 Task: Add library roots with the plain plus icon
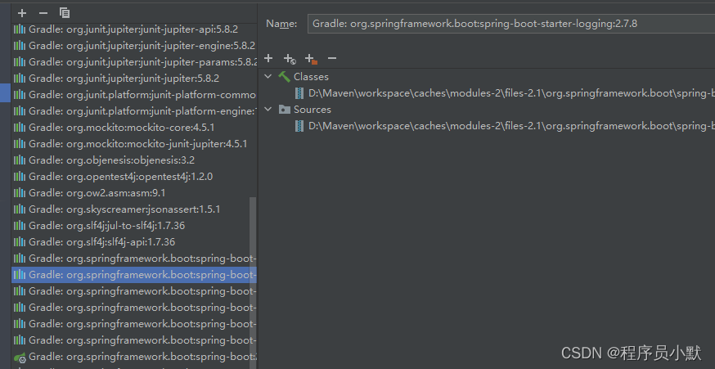(x=268, y=58)
